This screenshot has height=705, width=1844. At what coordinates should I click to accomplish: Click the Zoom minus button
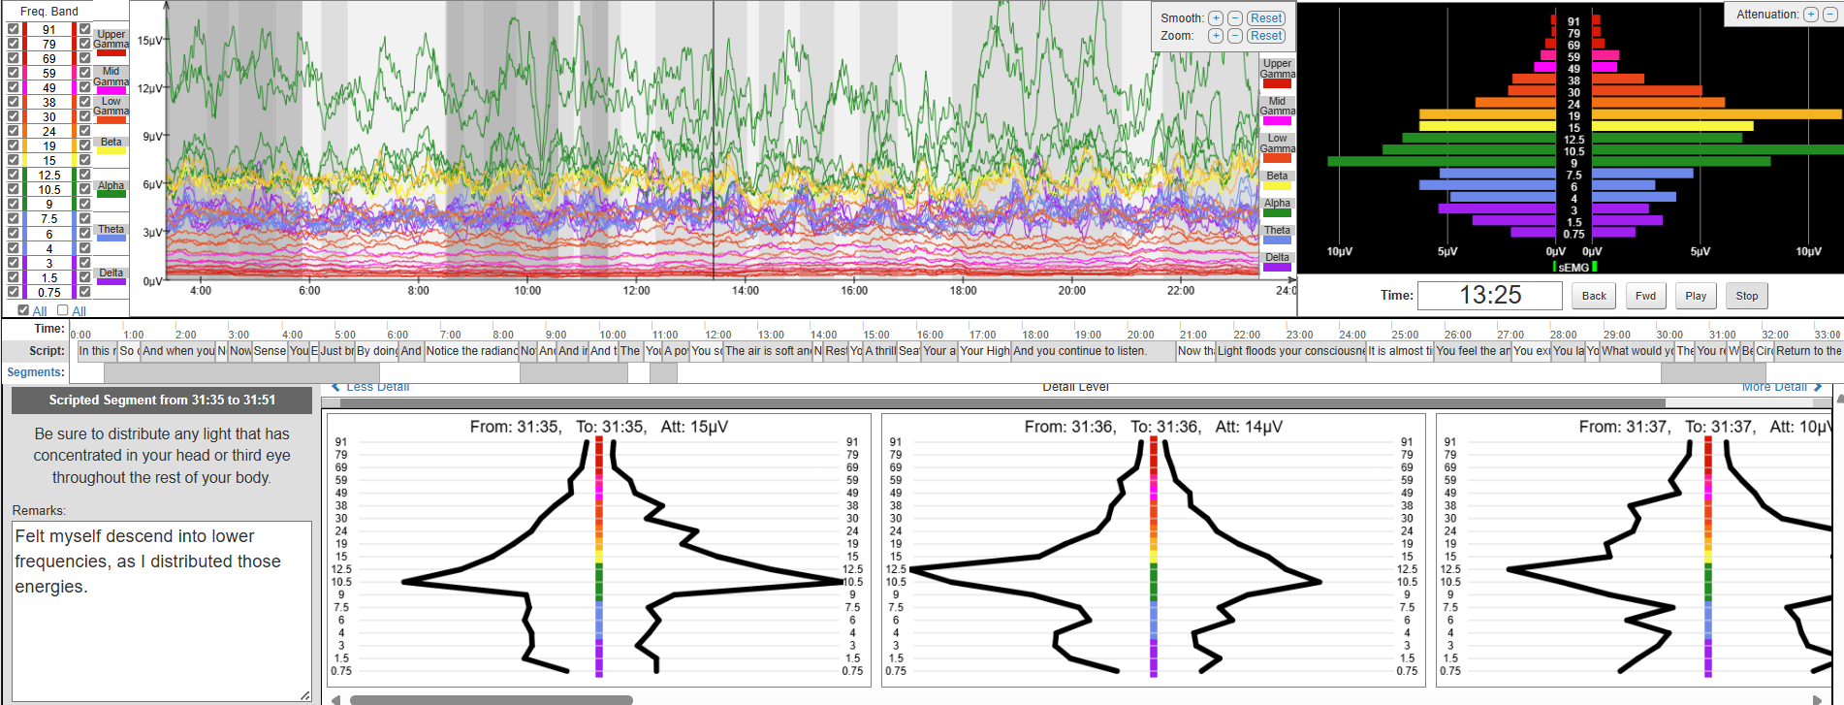pyautogui.click(x=1234, y=36)
